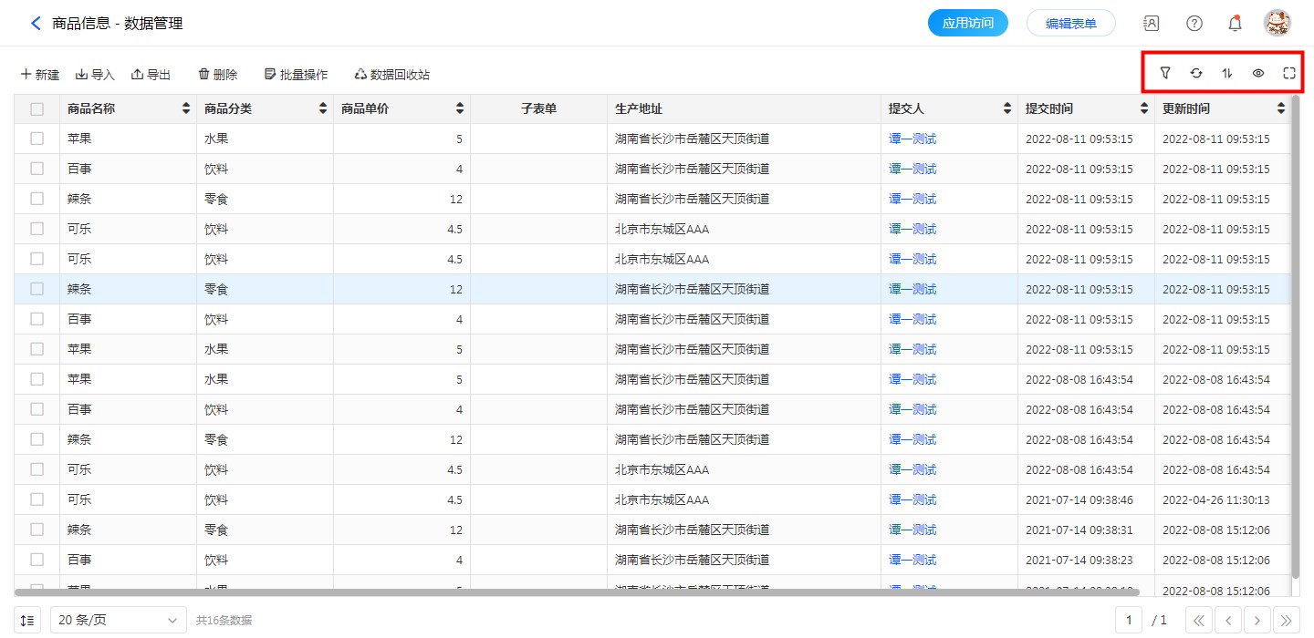Open the notification bell
The image size is (1314, 638).
[1235, 24]
